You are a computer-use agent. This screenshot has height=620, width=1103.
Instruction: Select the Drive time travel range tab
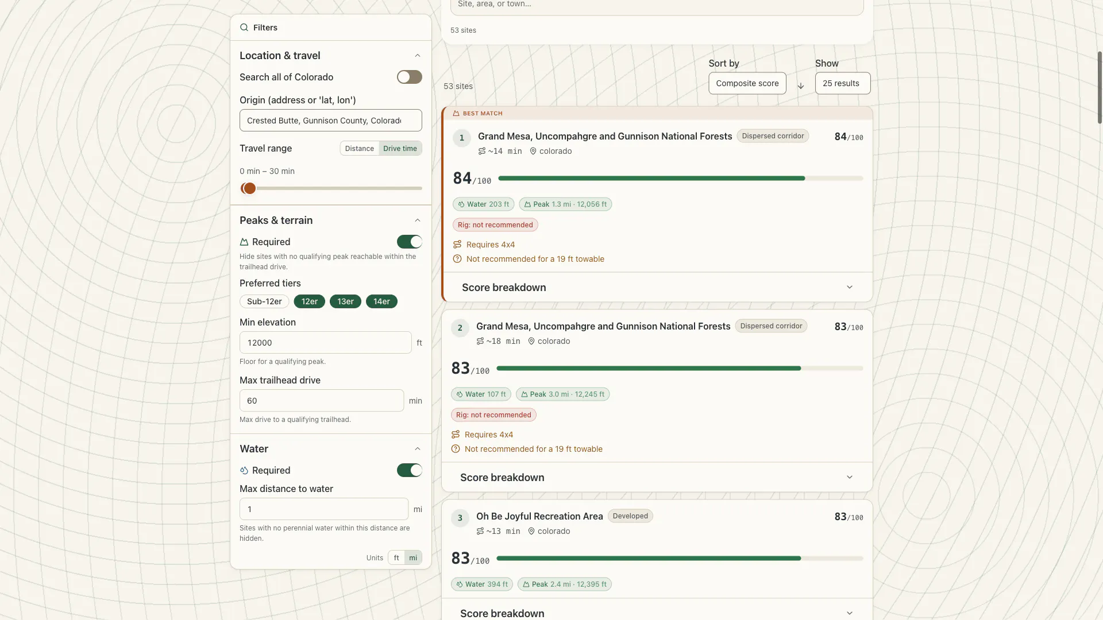click(400, 149)
